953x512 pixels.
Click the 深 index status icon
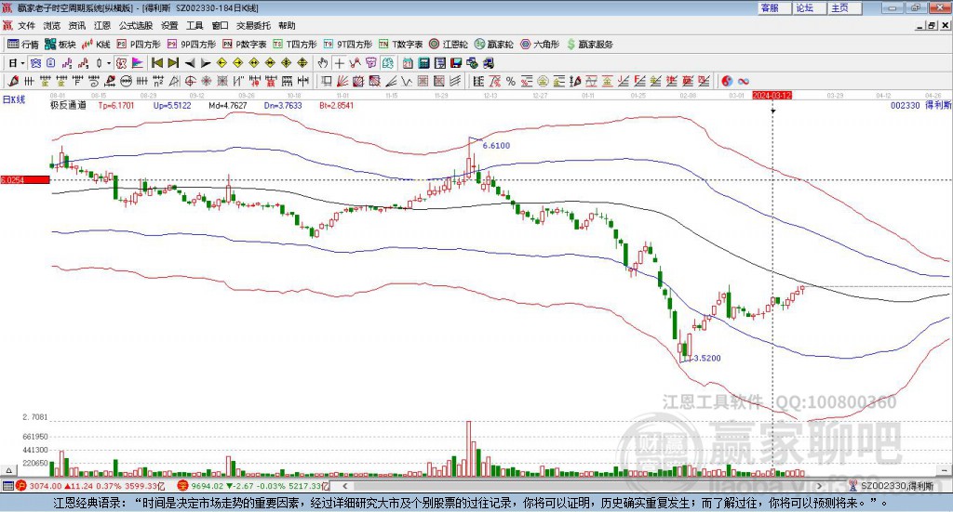pyautogui.click(x=182, y=486)
